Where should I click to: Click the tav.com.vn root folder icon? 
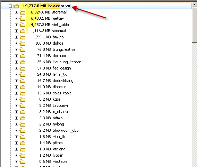point(16,6)
